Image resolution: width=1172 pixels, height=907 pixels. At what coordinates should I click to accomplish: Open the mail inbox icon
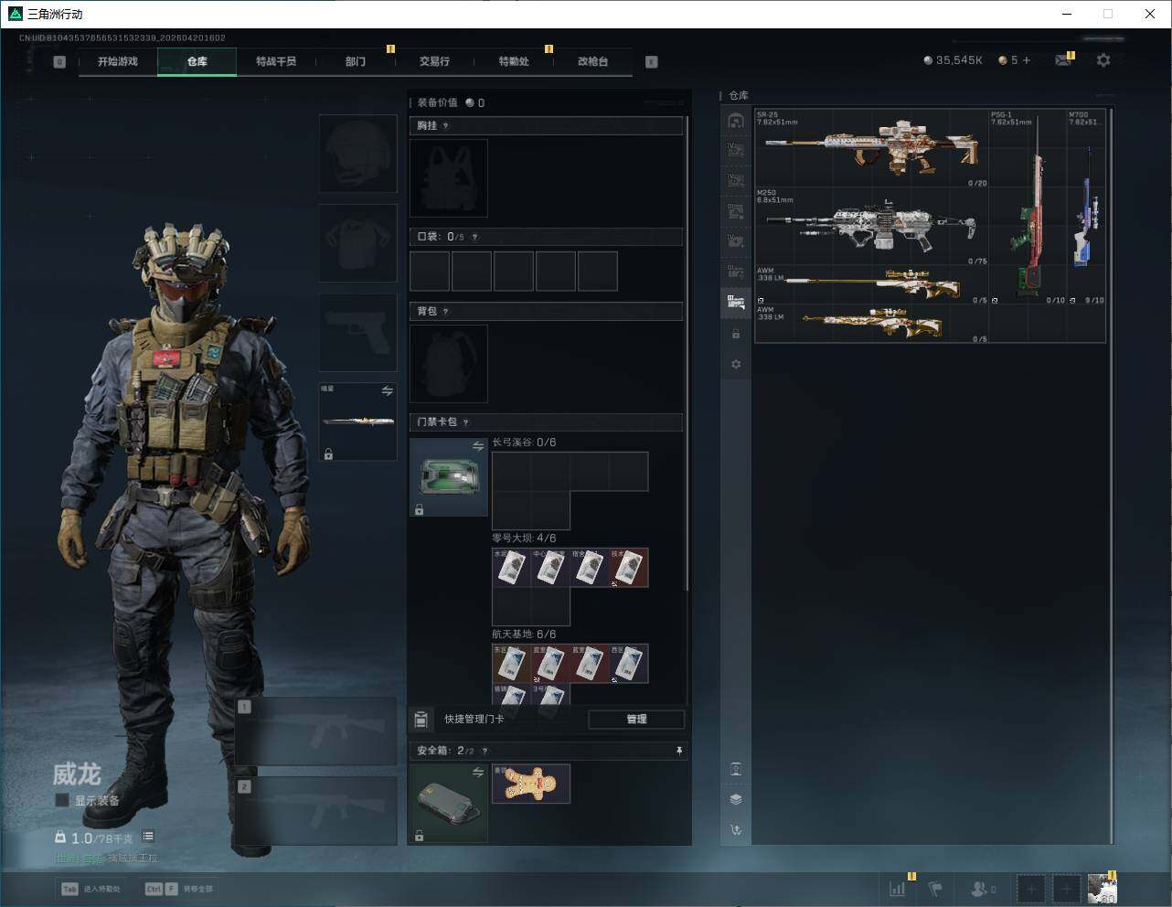click(x=1062, y=60)
